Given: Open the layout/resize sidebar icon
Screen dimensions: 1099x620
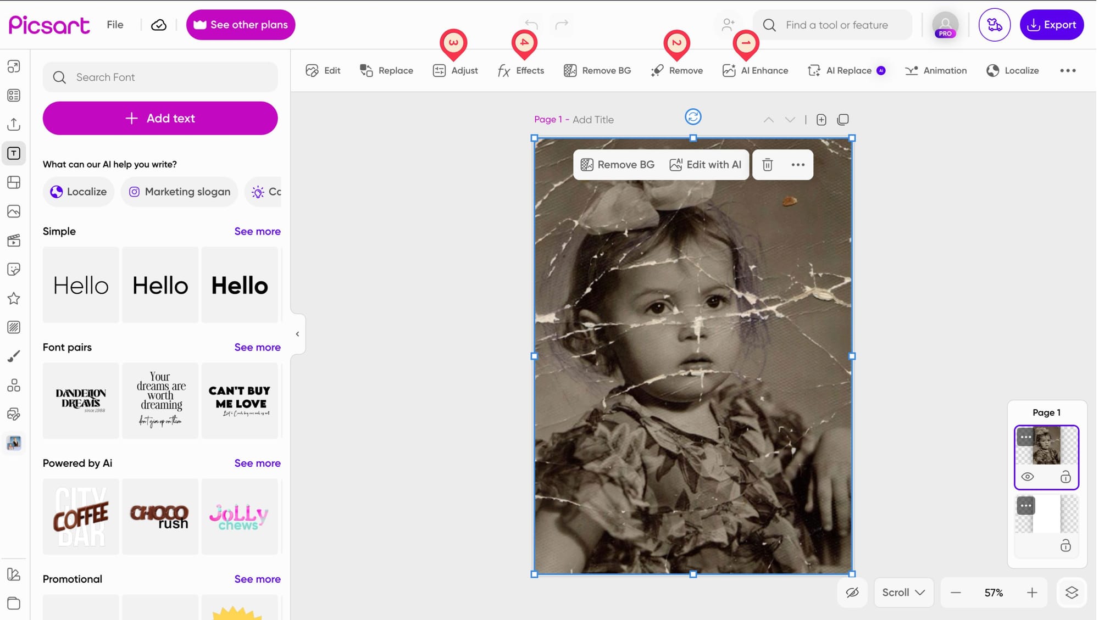Looking at the screenshot, I should click(x=14, y=66).
